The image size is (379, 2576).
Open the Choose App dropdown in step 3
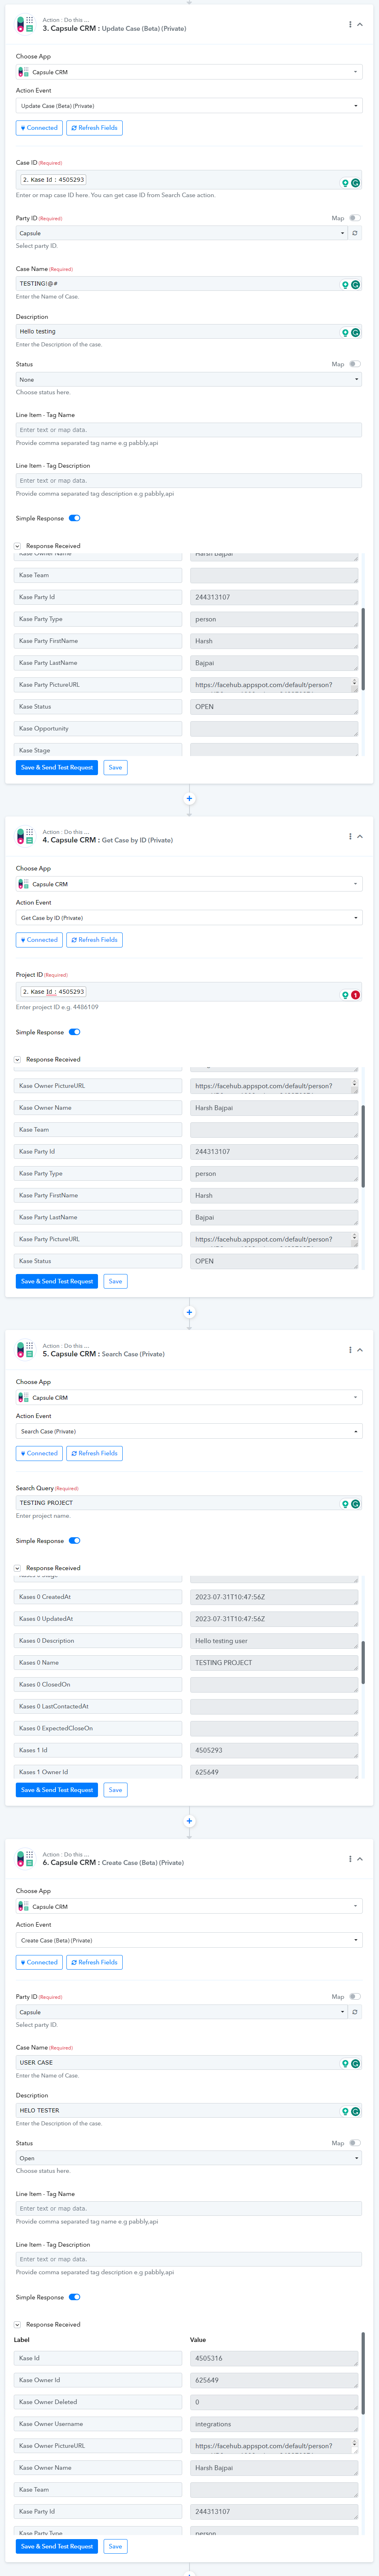tap(189, 72)
